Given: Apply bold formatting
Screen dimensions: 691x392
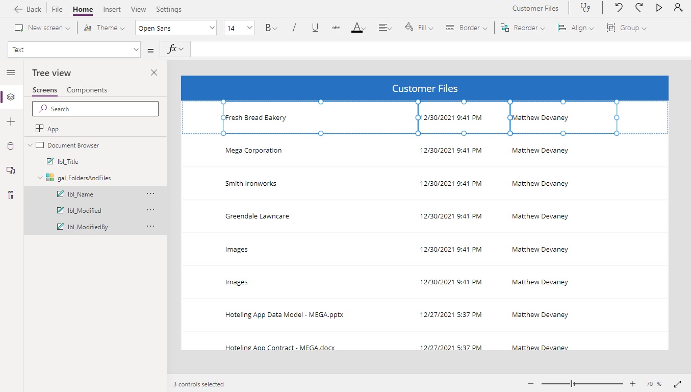Looking at the screenshot, I should coord(268,28).
